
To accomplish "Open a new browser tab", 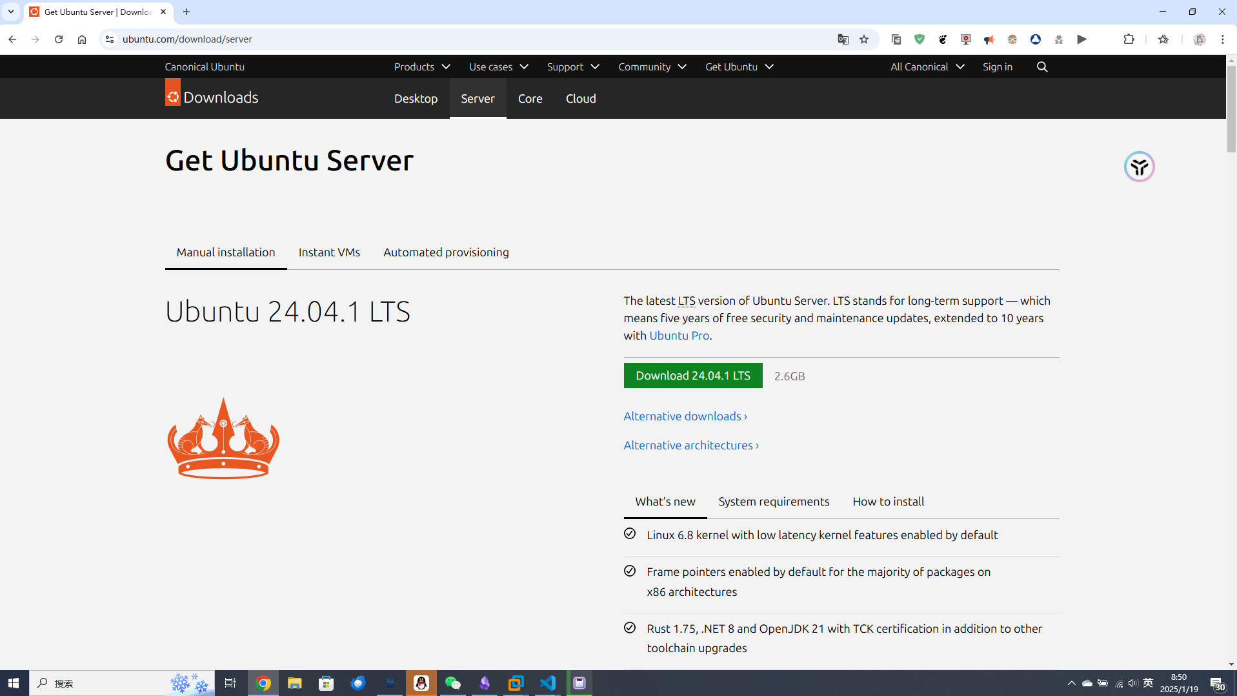I will coord(186,12).
